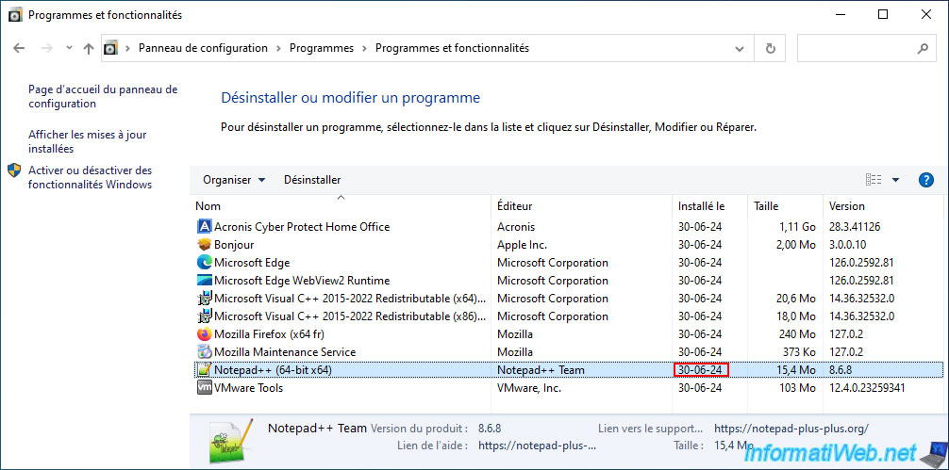Click the Mozilla Firefox icon

pos(205,334)
